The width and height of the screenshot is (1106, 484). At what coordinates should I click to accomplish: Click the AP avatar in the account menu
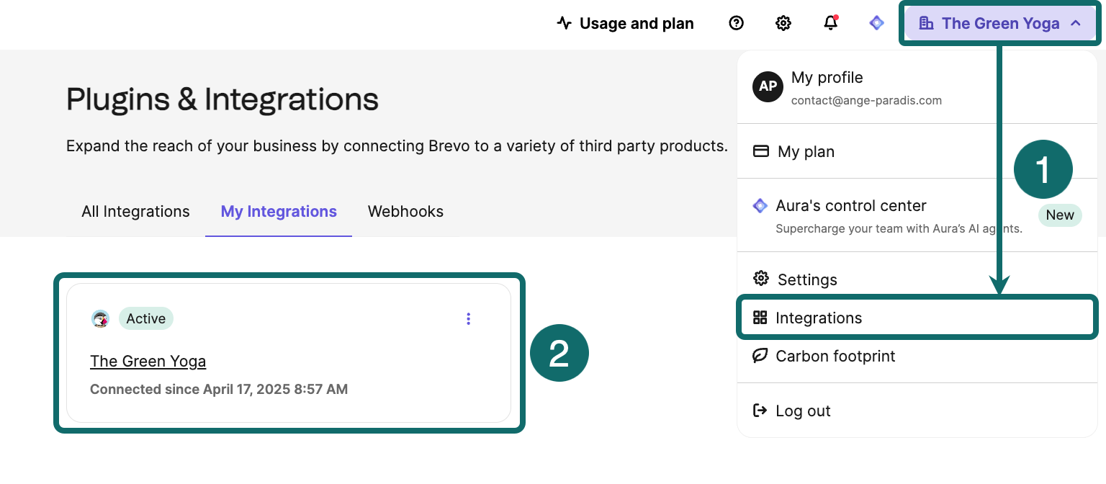[x=768, y=86]
